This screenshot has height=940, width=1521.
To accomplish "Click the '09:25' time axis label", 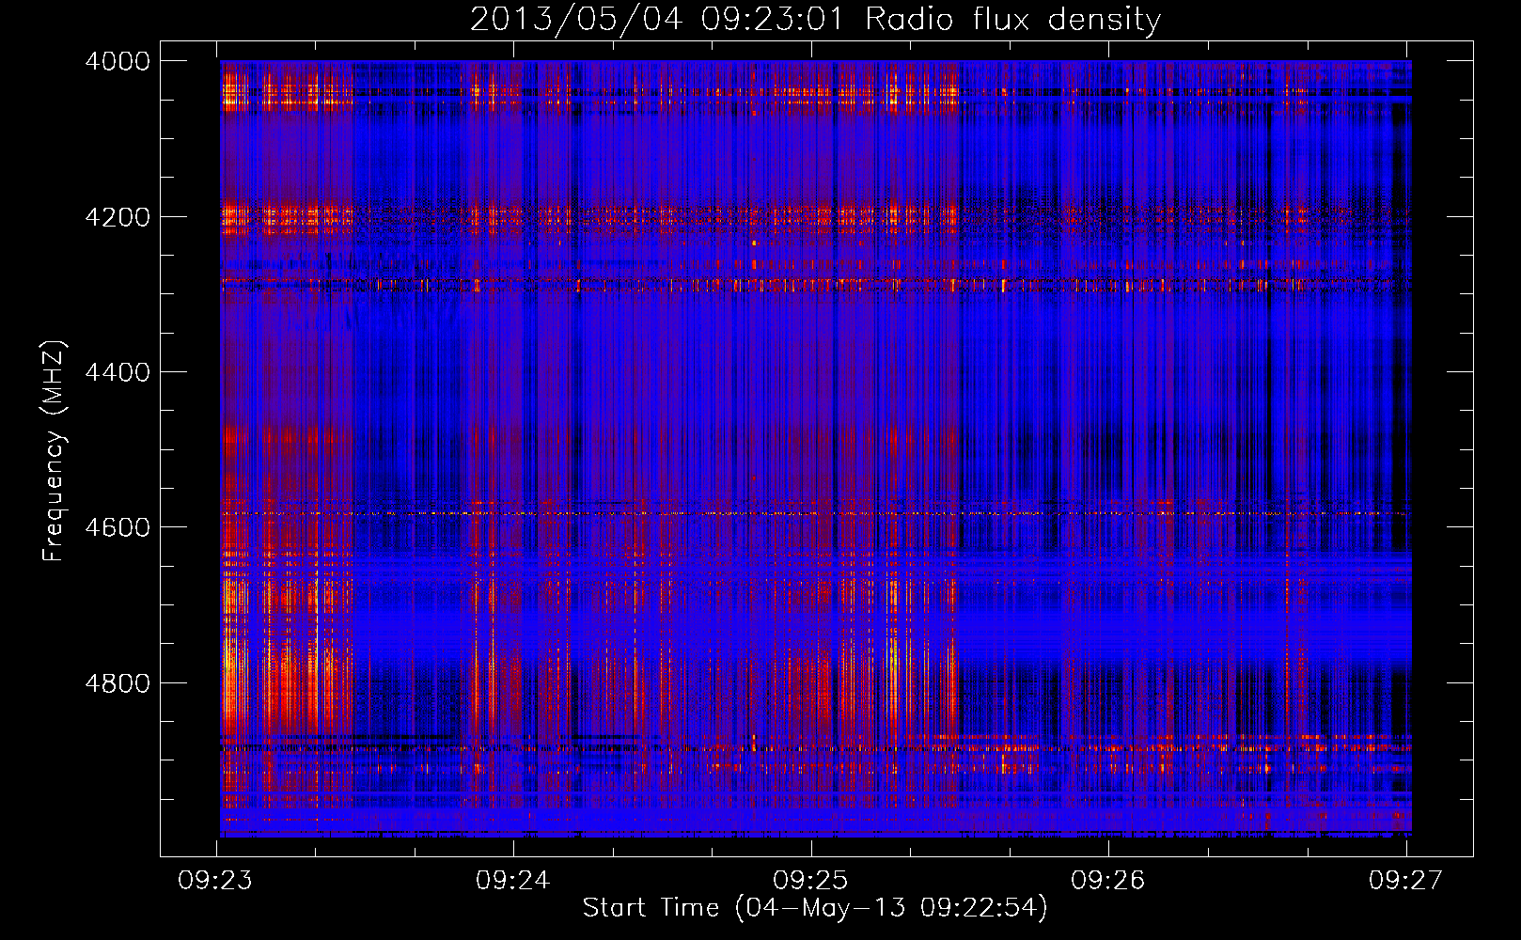I will click(x=810, y=881).
